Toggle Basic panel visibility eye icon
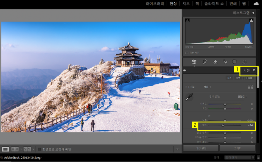Image resolution: width=262 pixels, height=162 pixels. click(184, 70)
